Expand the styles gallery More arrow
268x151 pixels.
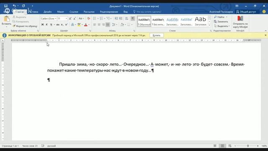pos(209,25)
